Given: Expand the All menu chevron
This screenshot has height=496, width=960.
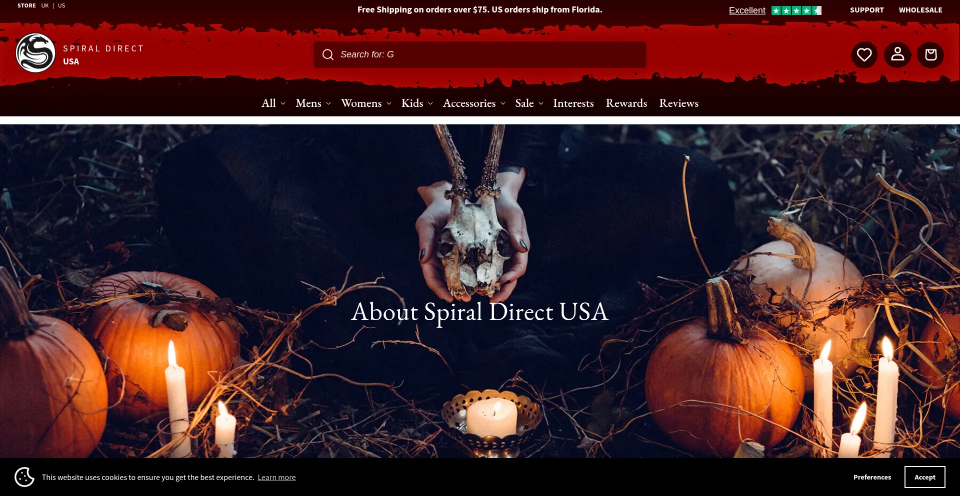Looking at the screenshot, I should tap(283, 103).
